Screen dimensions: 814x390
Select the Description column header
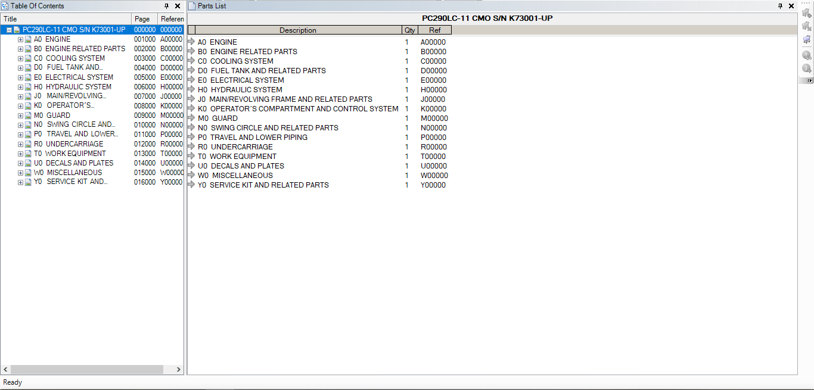click(298, 30)
